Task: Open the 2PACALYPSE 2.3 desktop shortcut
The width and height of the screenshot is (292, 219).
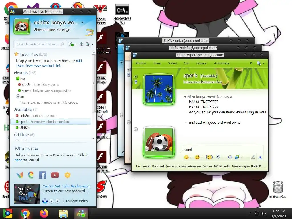Action: pyautogui.click(x=122, y=14)
